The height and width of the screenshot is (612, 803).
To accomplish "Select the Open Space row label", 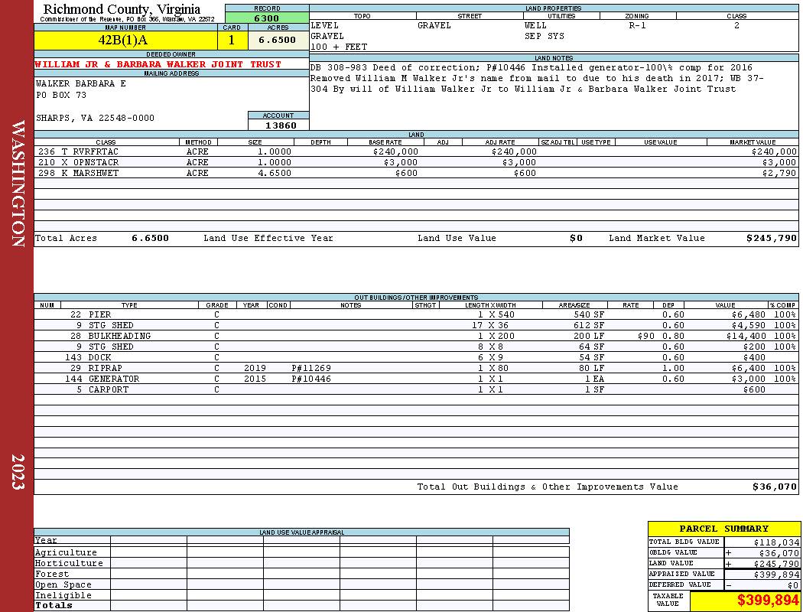I will tap(63, 585).
